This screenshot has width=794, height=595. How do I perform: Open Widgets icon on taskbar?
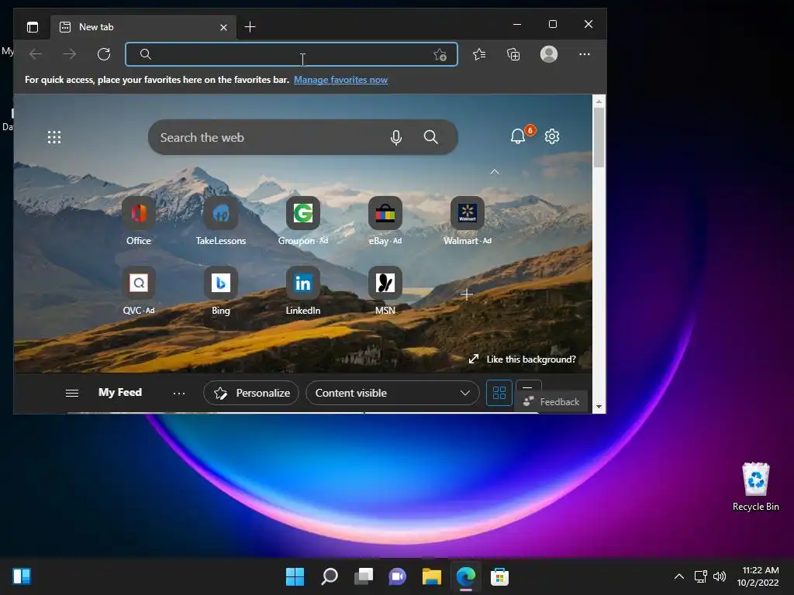click(22, 576)
